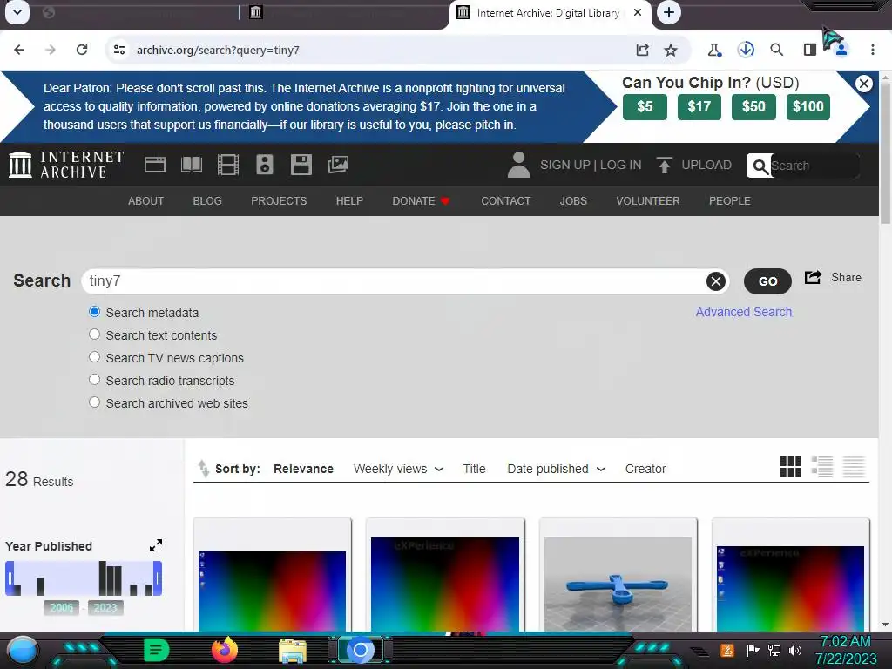The height and width of the screenshot is (669, 892).
Task: Open the Software floppy disk icon
Action: (x=301, y=165)
